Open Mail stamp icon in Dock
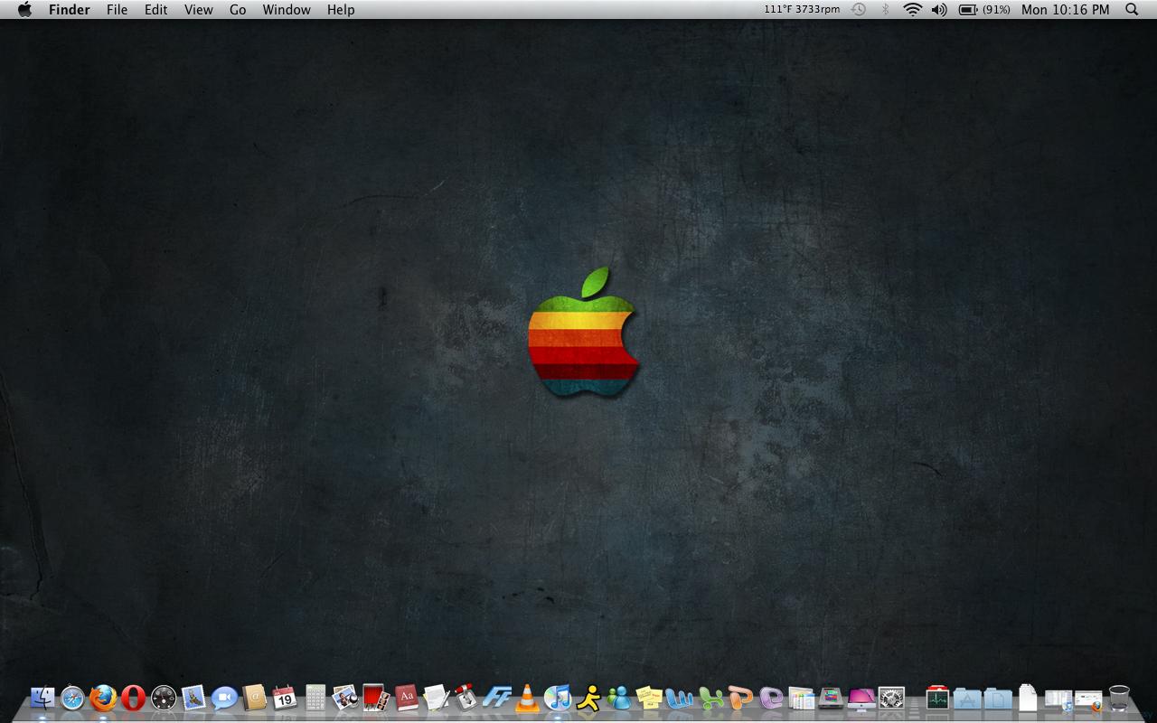 coord(194,698)
